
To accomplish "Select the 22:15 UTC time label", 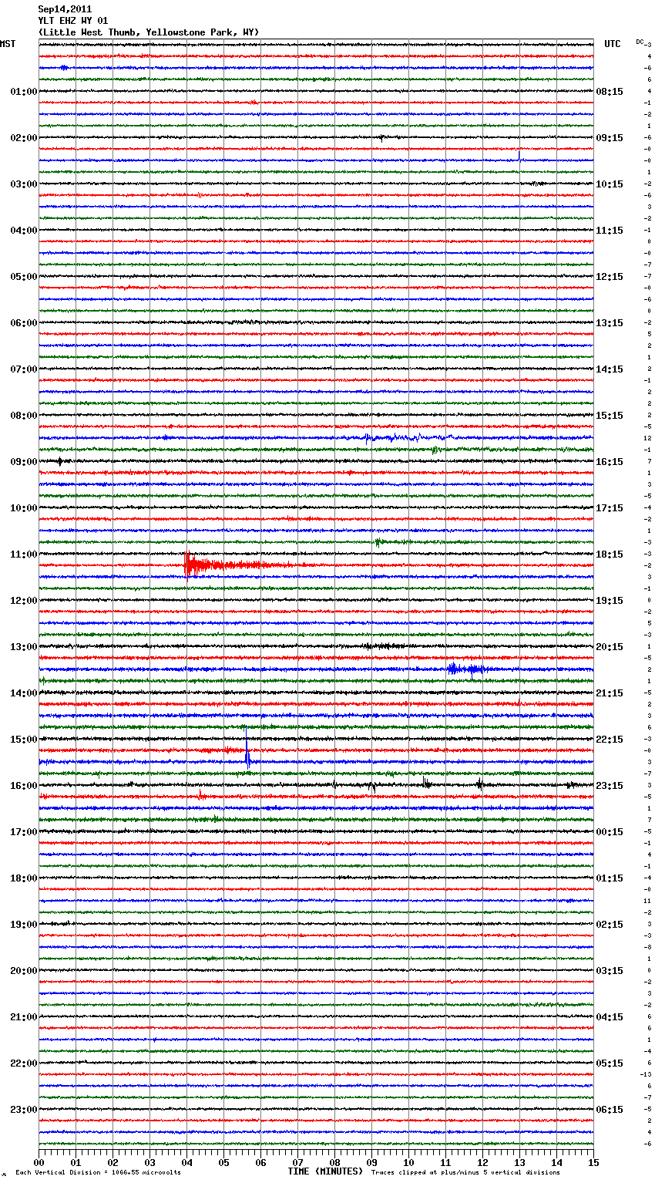I will coord(610,740).
